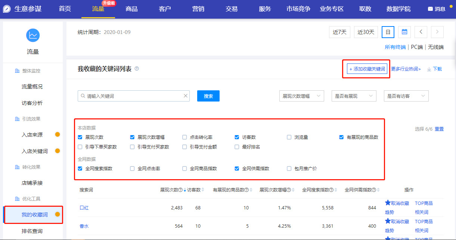456x240 pixels.
Task: Sort by 展现次数增幅 column arrow
Action: (x=293, y=190)
